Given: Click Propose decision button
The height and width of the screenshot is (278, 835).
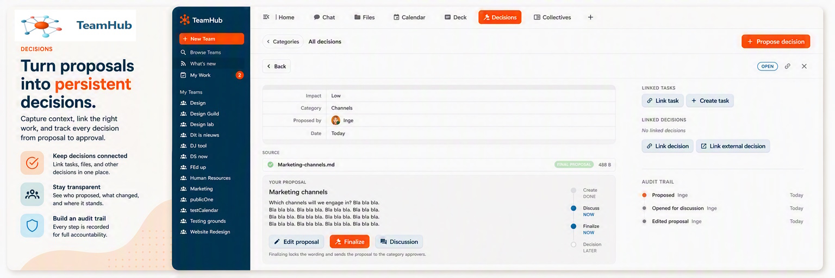Looking at the screenshot, I should pyautogui.click(x=776, y=42).
